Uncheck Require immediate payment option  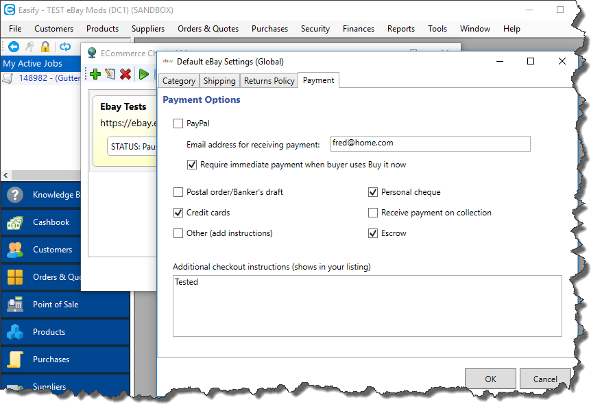pyautogui.click(x=193, y=165)
